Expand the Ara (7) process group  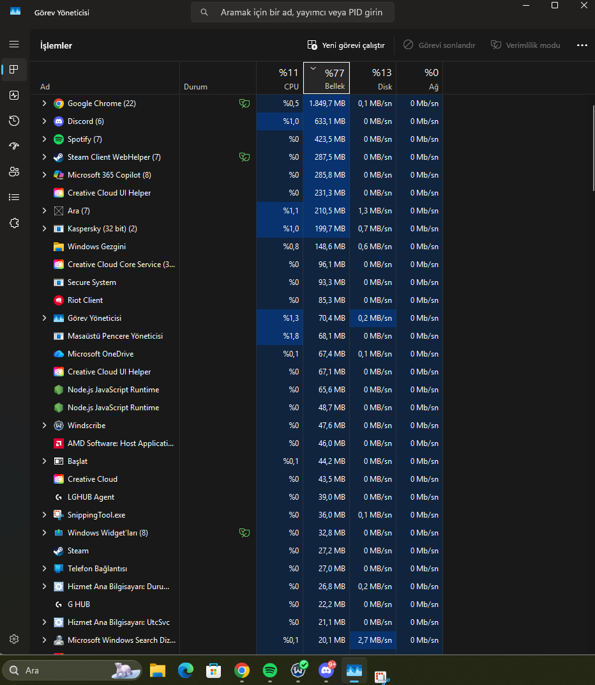(44, 211)
